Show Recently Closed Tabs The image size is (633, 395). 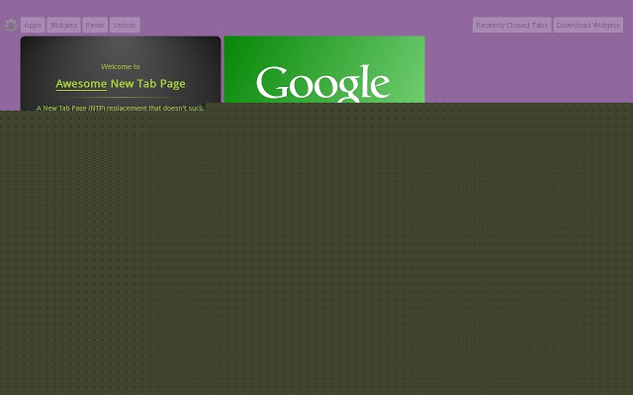(512, 25)
